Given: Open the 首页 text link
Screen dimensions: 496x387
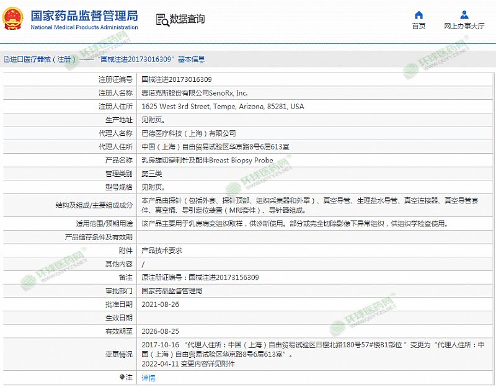Looking at the screenshot, I should 418,26.
